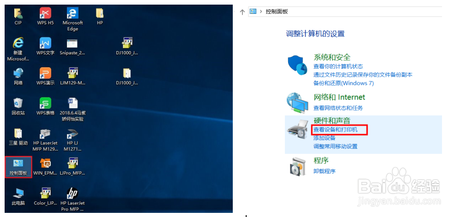Select the 此电脑 This PC icon
466x217 pixels.
(x=18, y=197)
